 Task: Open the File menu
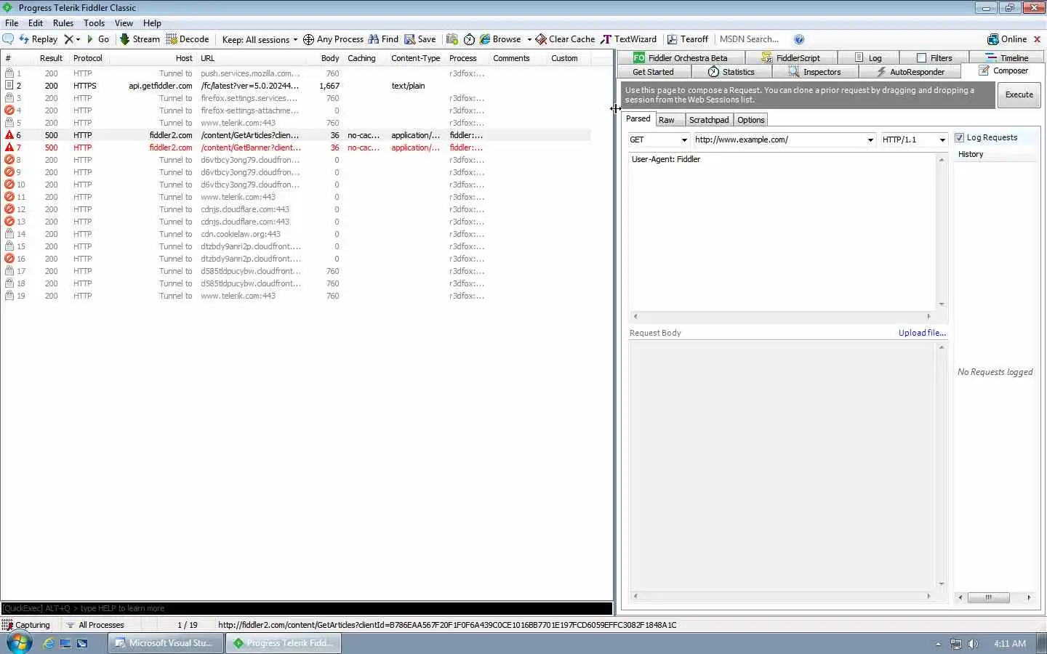pyautogui.click(x=12, y=23)
